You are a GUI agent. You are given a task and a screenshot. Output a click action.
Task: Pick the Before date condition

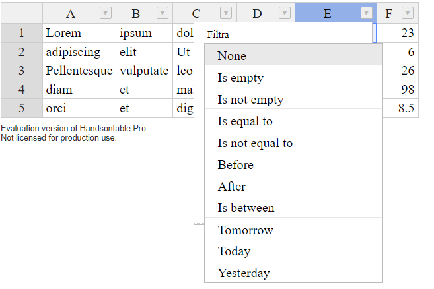point(293,165)
